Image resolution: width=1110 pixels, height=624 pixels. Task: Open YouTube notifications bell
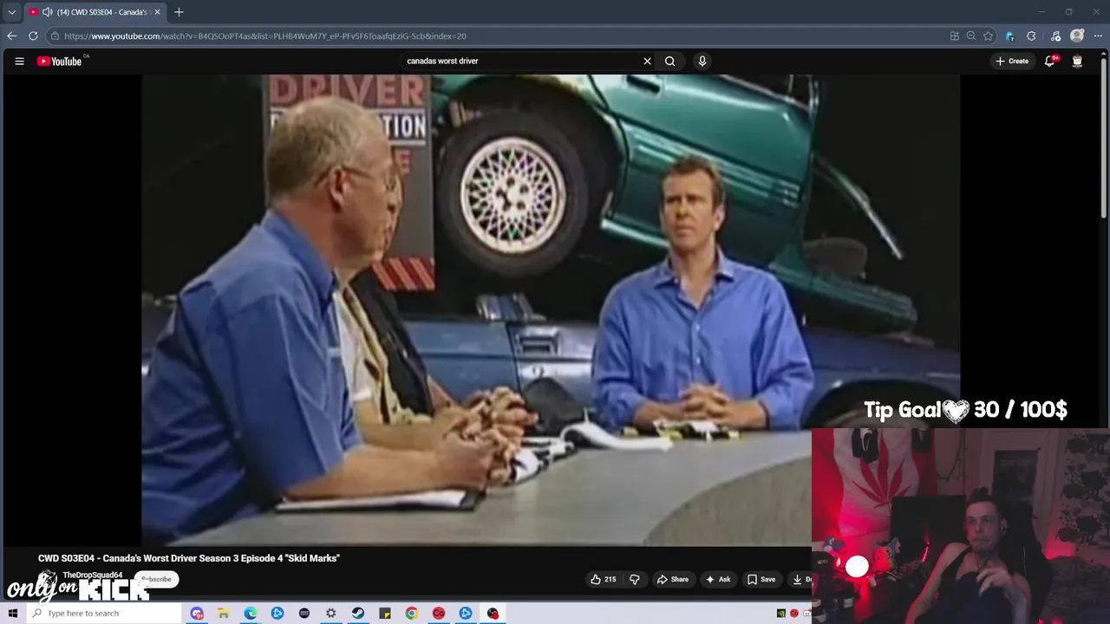(x=1049, y=61)
